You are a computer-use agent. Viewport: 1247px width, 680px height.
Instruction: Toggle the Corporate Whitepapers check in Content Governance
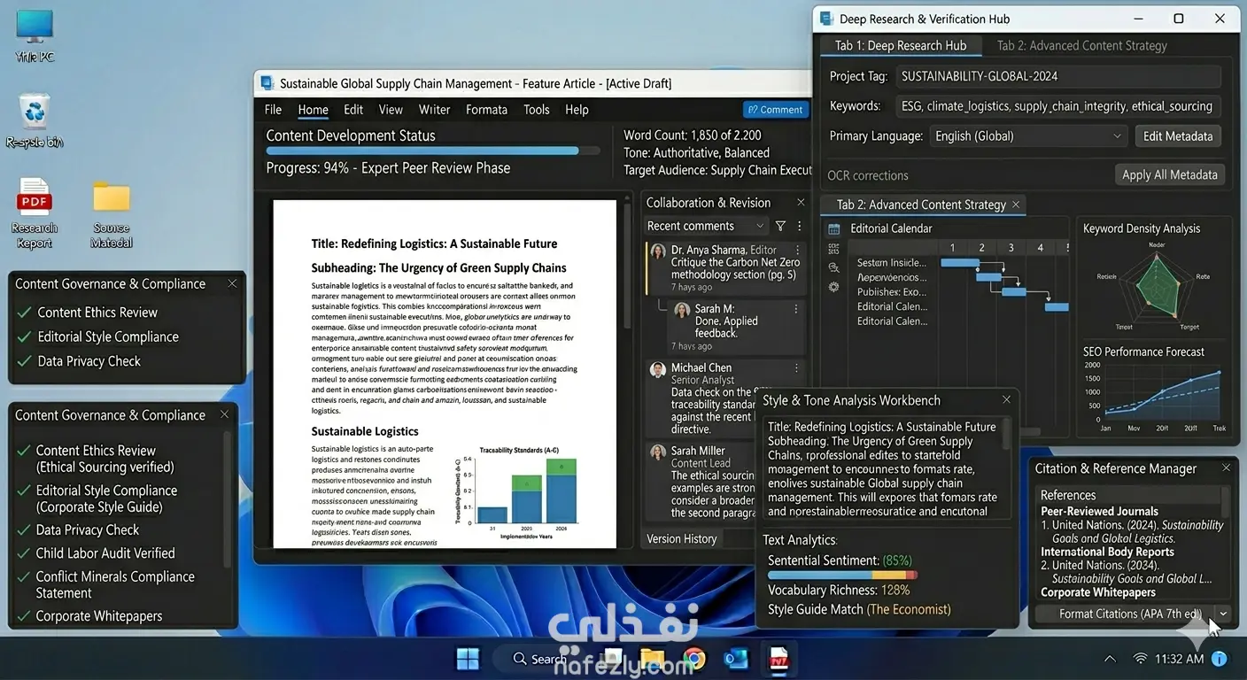[x=24, y=616]
